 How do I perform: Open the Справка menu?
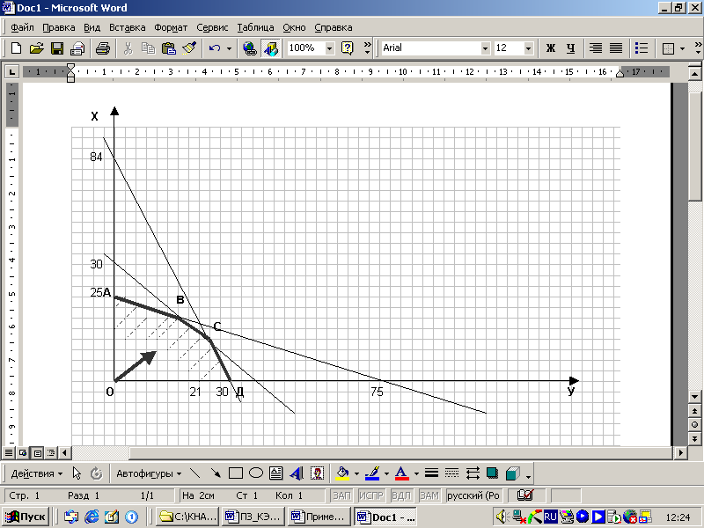pyautogui.click(x=334, y=27)
